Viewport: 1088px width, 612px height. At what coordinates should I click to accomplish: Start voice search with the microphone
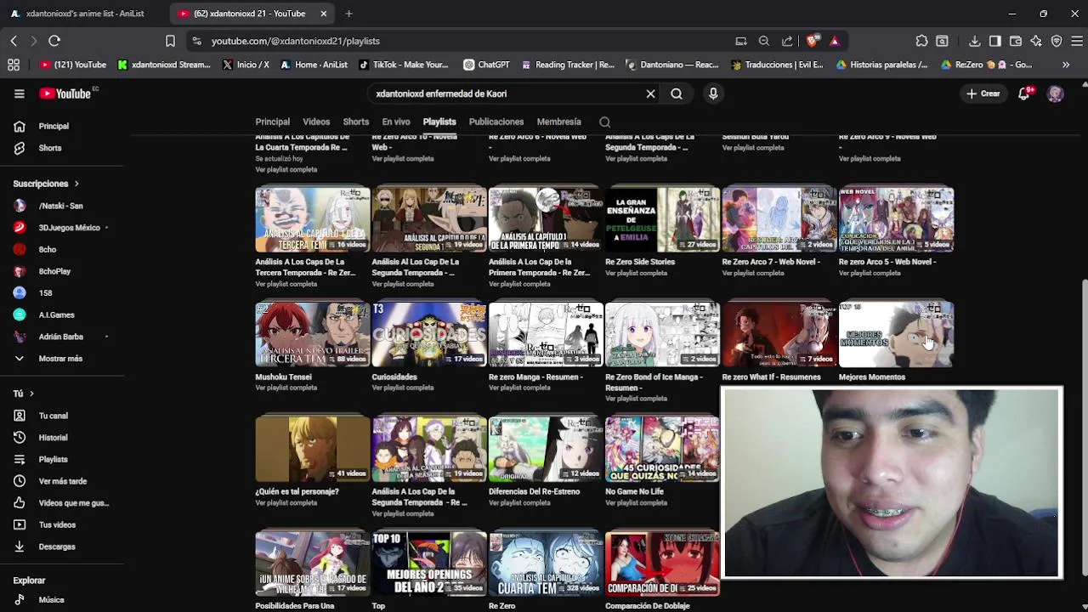[713, 93]
